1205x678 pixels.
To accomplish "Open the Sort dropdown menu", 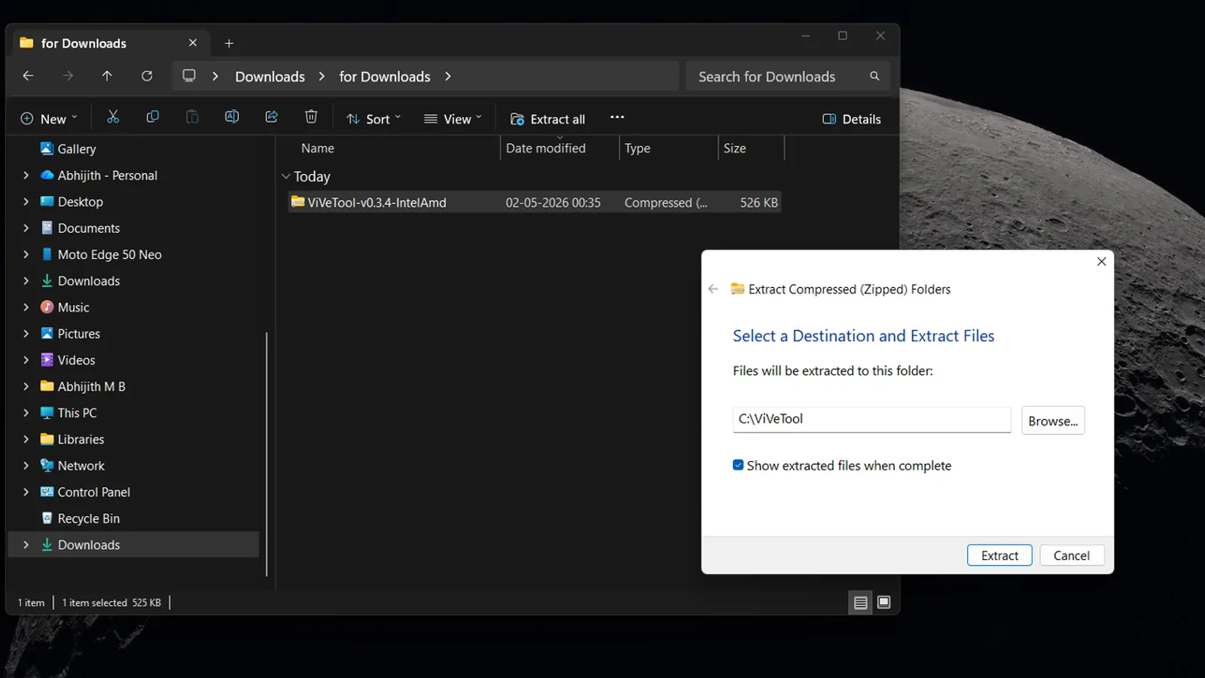I will pos(374,119).
